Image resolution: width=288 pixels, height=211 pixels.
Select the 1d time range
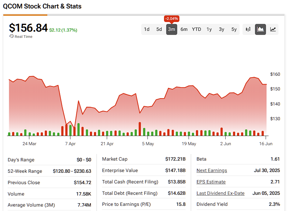pyautogui.click(x=147, y=29)
